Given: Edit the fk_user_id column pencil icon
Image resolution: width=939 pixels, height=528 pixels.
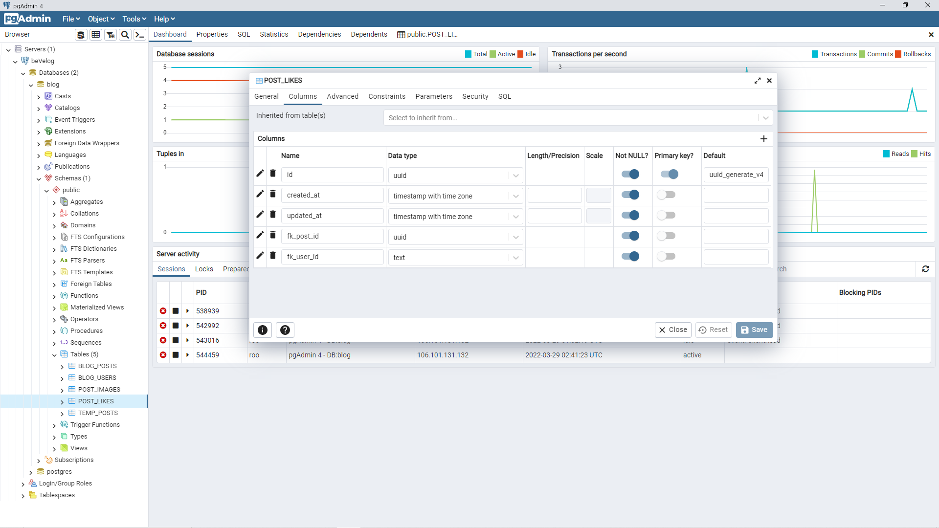Looking at the screenshot, I should pyautogui.click(x=260, y=256).
